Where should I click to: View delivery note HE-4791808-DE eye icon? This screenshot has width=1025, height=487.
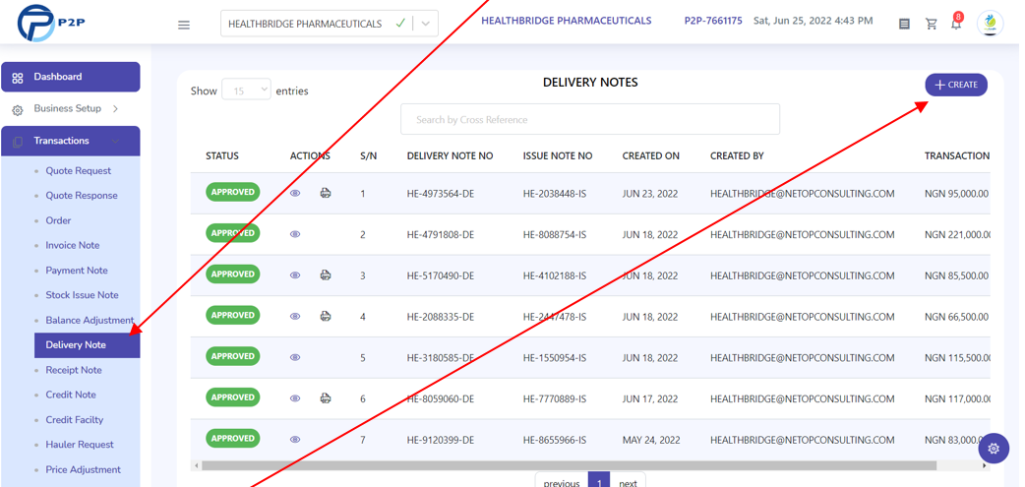pyautogui.click(x=295, y=234)
